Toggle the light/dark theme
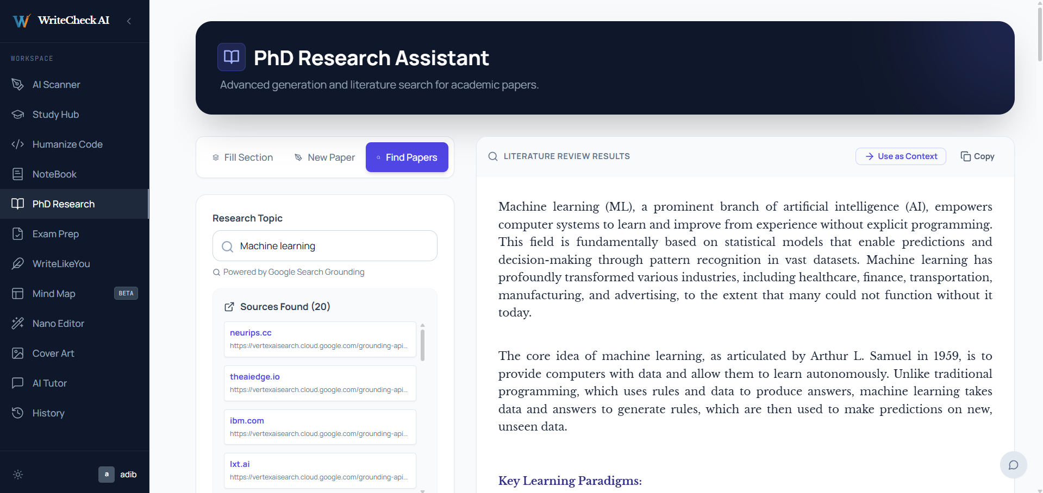The image size is (1043, 493). point(17,475)
